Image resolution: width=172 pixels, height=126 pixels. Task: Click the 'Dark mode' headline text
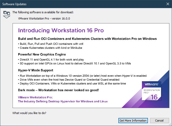click(x=58, y=90)
